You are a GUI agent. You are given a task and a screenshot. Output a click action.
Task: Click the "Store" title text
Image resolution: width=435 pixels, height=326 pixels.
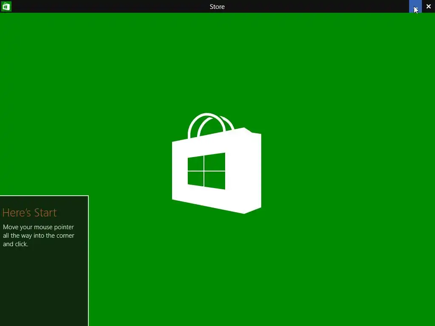[x=217, y=7]
